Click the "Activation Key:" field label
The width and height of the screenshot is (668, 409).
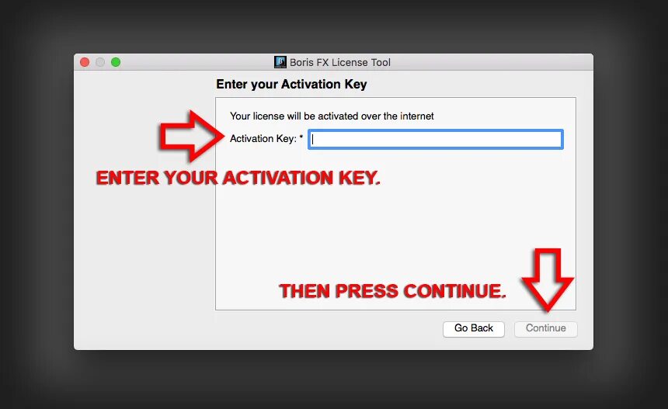(x=263, y=139)
